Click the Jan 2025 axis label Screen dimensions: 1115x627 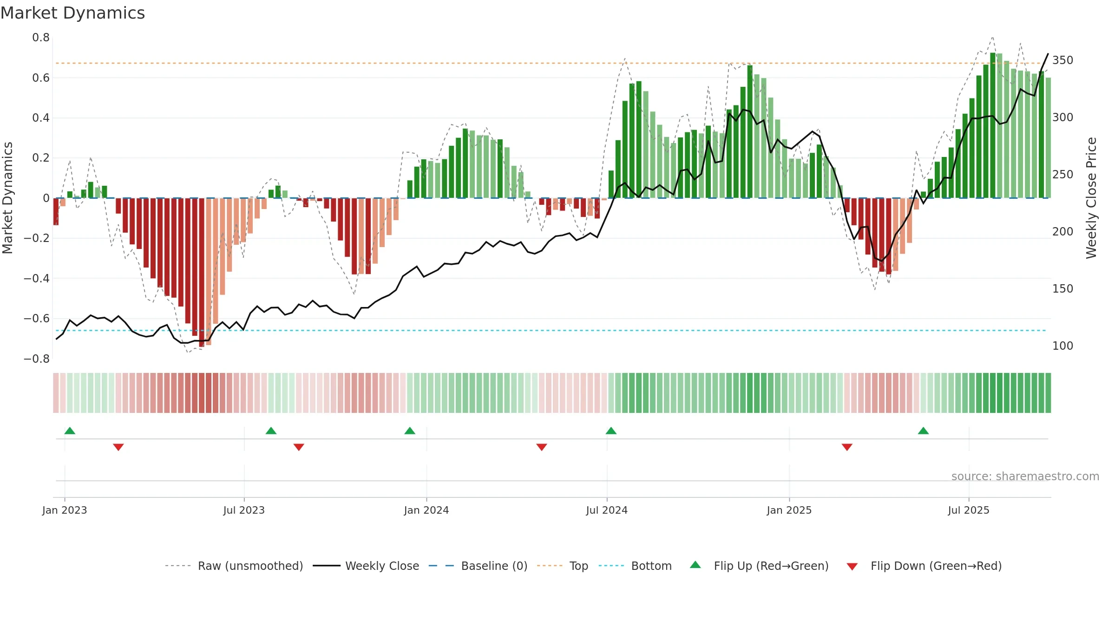[x=789, y=510]
